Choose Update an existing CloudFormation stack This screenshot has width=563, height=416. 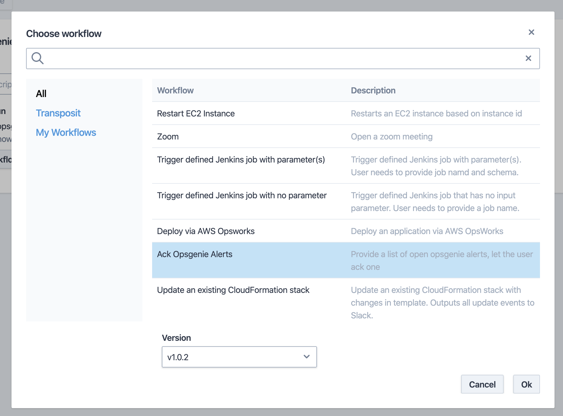click(x=233, y=290)
